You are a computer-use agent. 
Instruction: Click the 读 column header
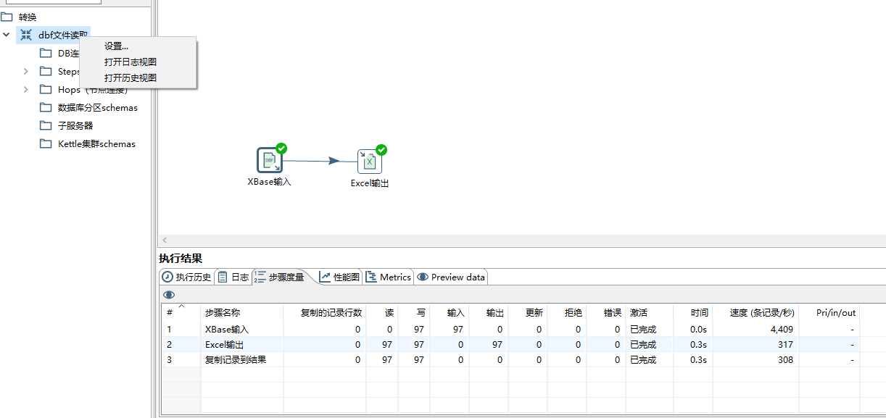(x=382, y=313)
